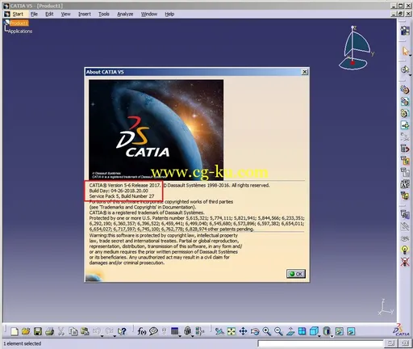Viewport: 413px width, 349px height.
Task: Expand the Redo dropdown arrow
Action: click(115, 336)
